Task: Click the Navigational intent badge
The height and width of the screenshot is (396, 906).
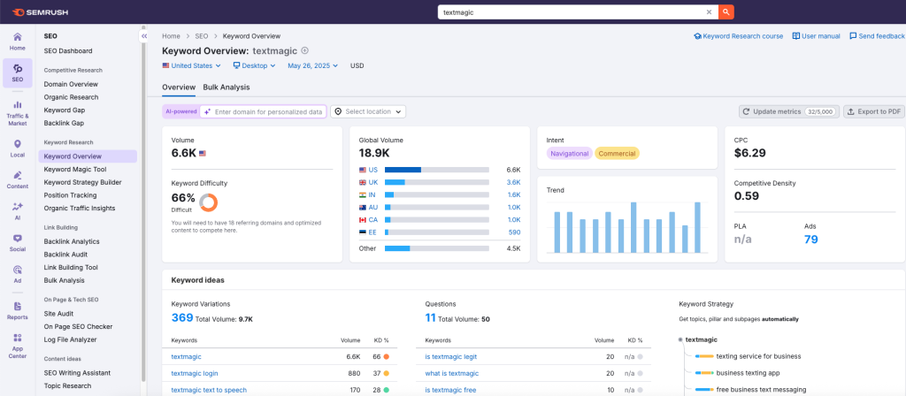Action: [570, 154]
